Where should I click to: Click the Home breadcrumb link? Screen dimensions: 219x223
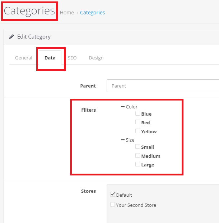click(67, 13)
